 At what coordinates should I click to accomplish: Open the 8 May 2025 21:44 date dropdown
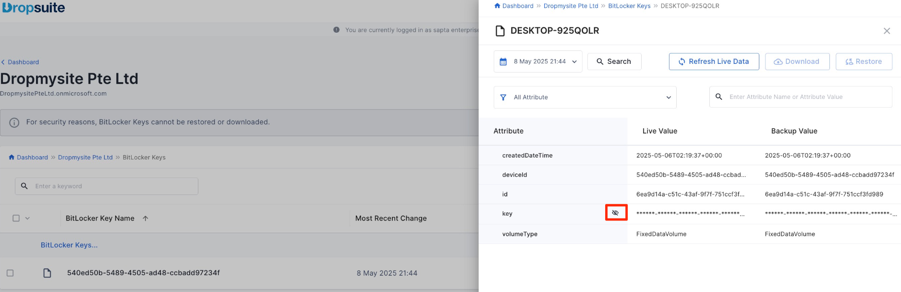[x=538, y=61]
